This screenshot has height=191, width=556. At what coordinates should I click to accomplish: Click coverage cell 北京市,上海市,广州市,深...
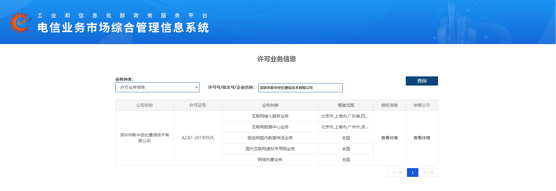click(346, 127)
